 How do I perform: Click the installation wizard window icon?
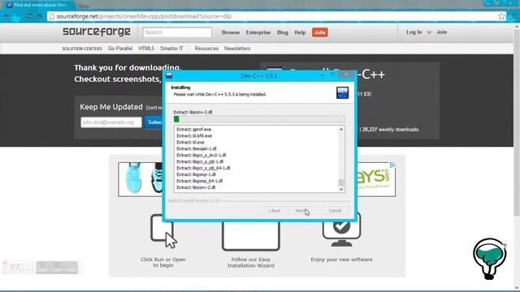251,236
